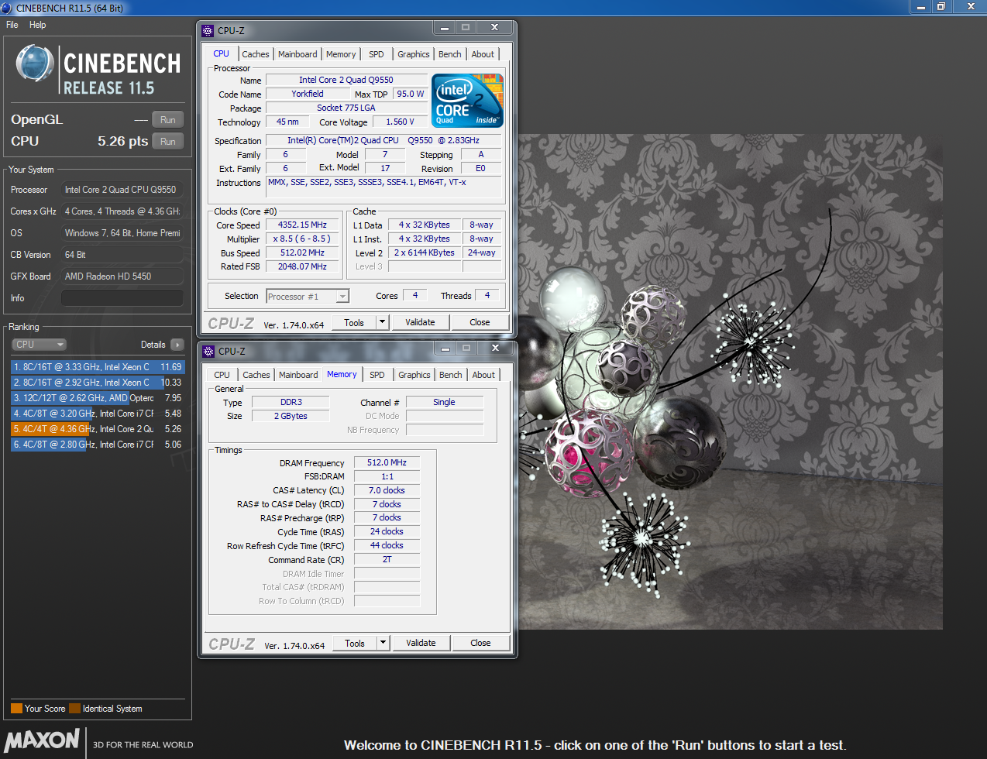Switch to Caches tab in upper CPU-Z
Viewport: 987px width, 759px height.
click(x=256, y=54)
